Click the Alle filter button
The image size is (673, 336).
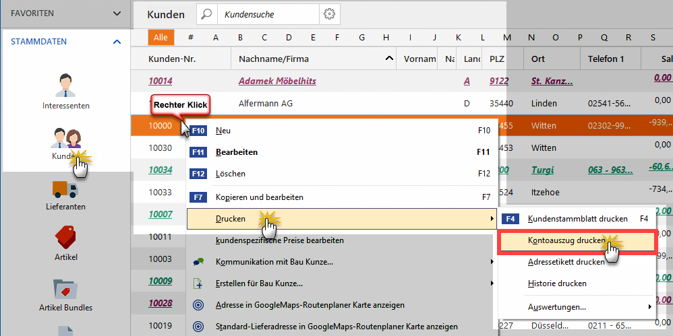[161, 37]
